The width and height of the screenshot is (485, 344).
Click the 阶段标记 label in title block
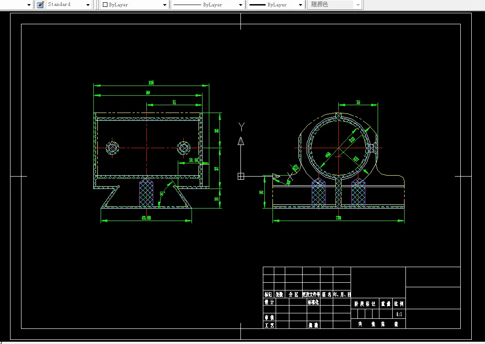coord(365,304)
